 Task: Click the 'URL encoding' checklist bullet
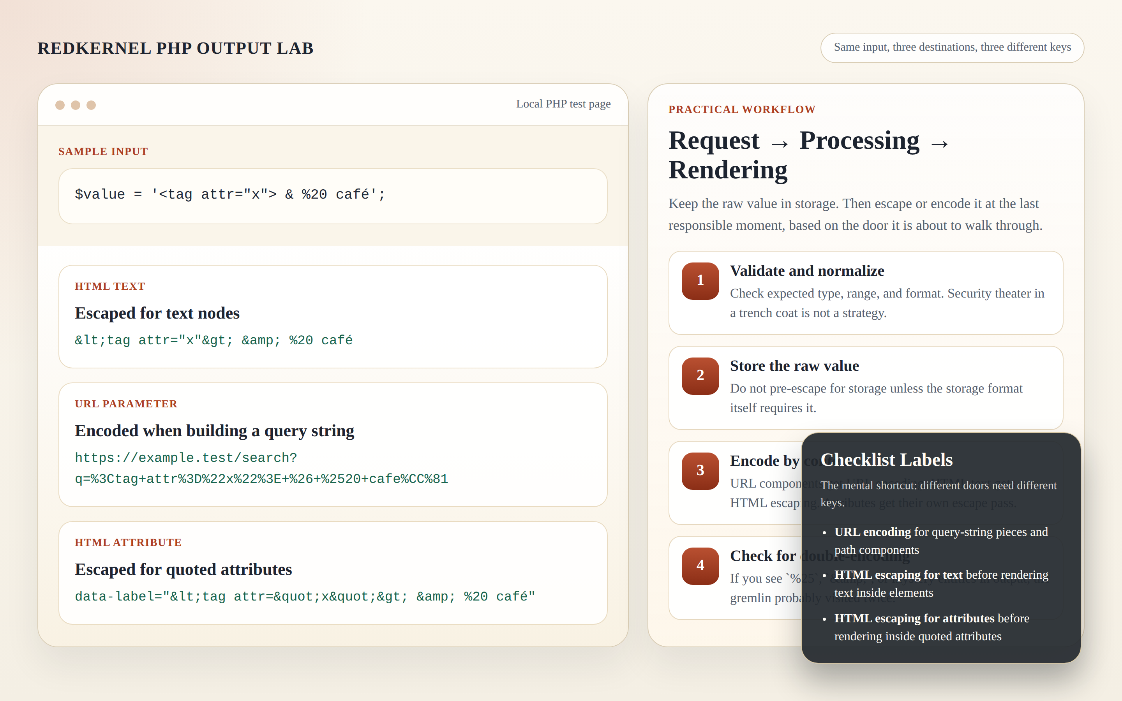(x=941, y=541)
